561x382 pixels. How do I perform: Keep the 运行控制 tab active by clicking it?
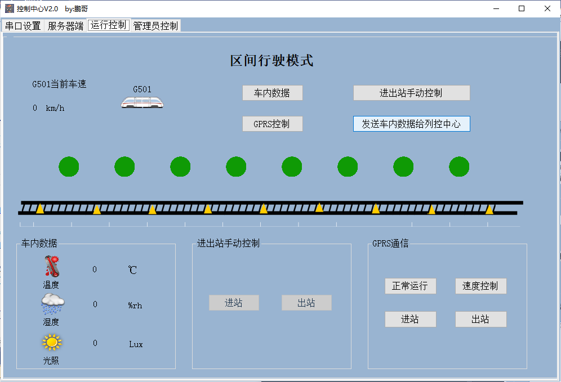tap(108, 25)
